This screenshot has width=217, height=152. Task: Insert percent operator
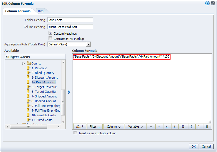[x=183, y=127]
